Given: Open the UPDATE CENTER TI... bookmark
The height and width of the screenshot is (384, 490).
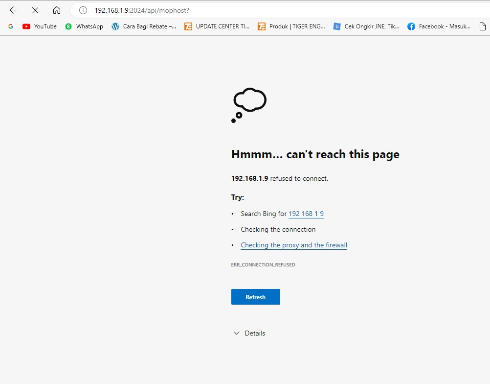Looking at the screenshot, I should pyautogui.click(x=217, y=26).
